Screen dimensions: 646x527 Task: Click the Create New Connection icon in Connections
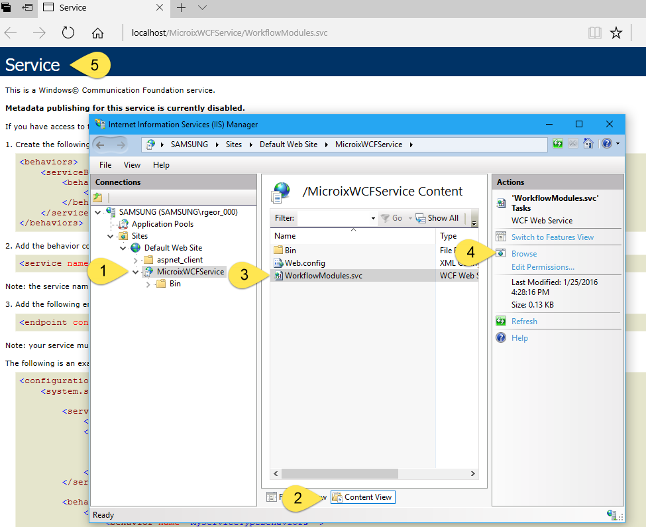[x=97, y=198]
